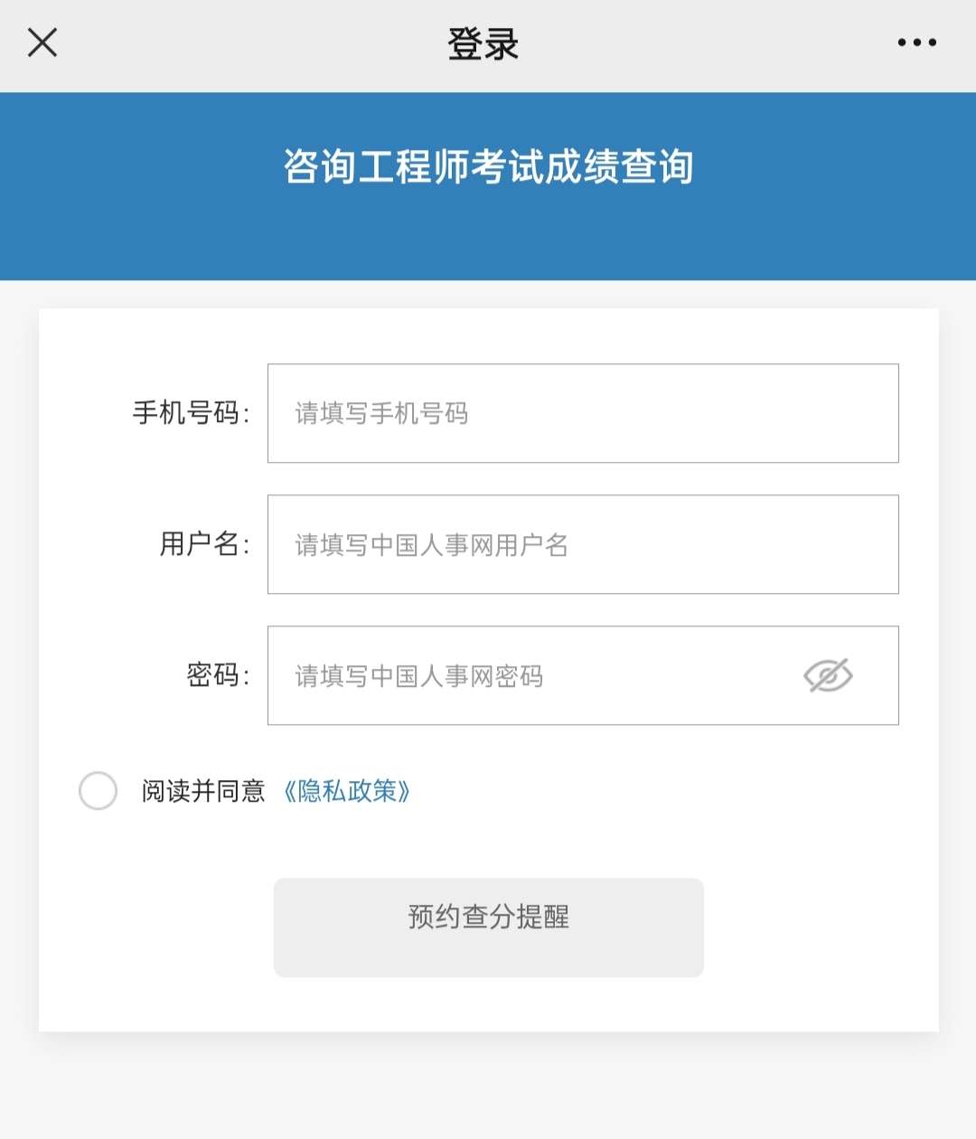This screenshot has width=976, height=1139.
Task: Enable the 阅读并同意 agreement radio button
Action: [x=98, y=791]
